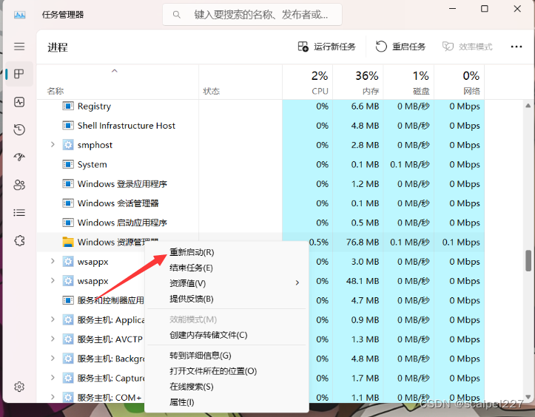Viewport: 535px width, 417px height.
Task: Choose 打开文件所在的位置(O)
Action: pos(213,371)
